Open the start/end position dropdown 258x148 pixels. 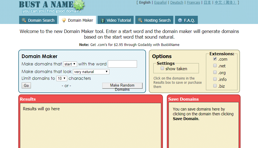point(70,64)
